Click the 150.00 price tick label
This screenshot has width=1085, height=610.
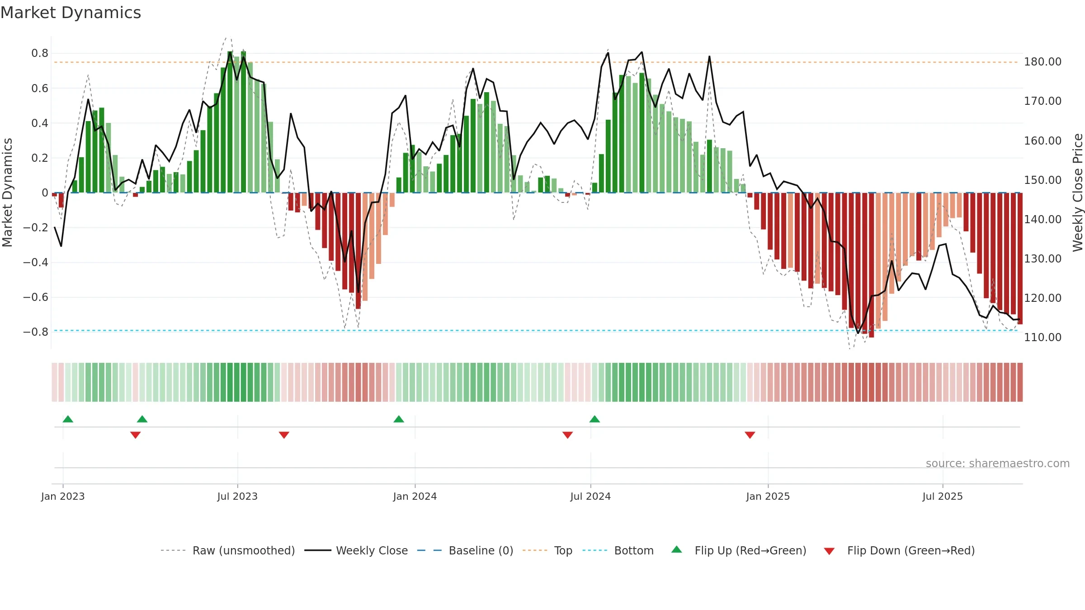pyautogui.click(x=1043, y=180)
